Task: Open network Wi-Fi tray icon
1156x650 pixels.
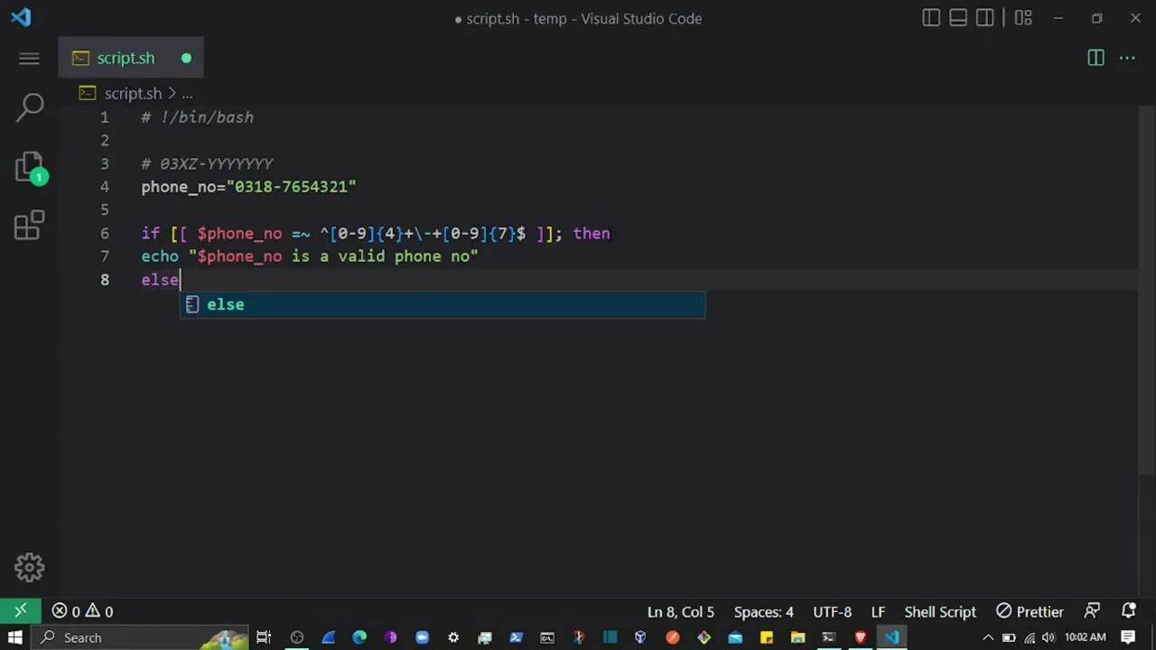Action: click(1030, 638)
